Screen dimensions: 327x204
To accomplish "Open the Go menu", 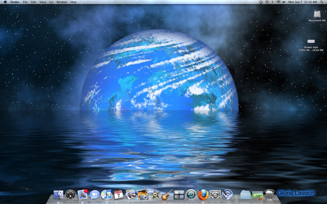I will tap(52, 2).
